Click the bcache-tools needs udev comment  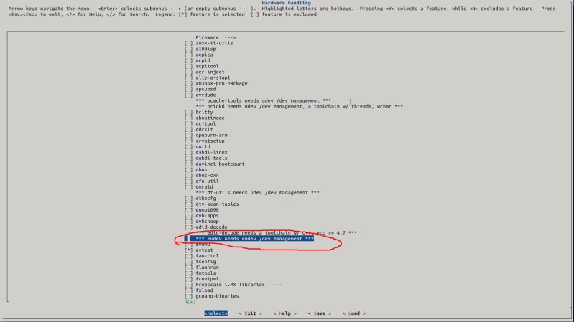pyautogui.click(x=263, y=100)
